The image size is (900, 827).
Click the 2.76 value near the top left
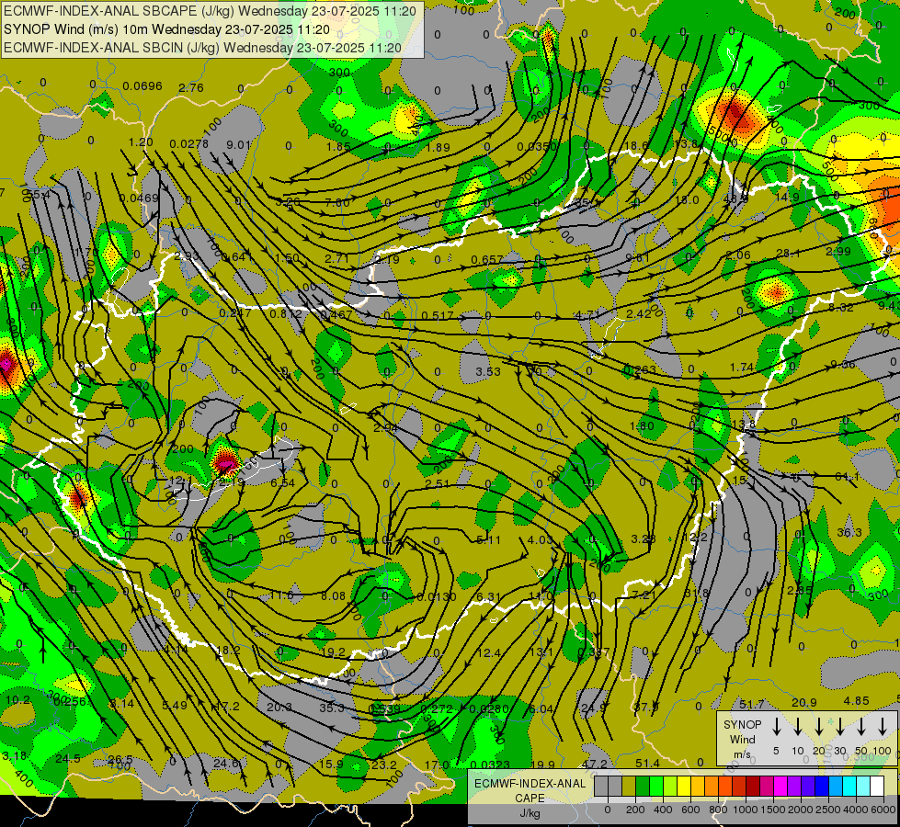click(x=191, y=88)
